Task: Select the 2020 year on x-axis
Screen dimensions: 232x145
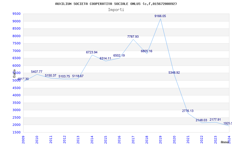Action: [x=174, y=140]
